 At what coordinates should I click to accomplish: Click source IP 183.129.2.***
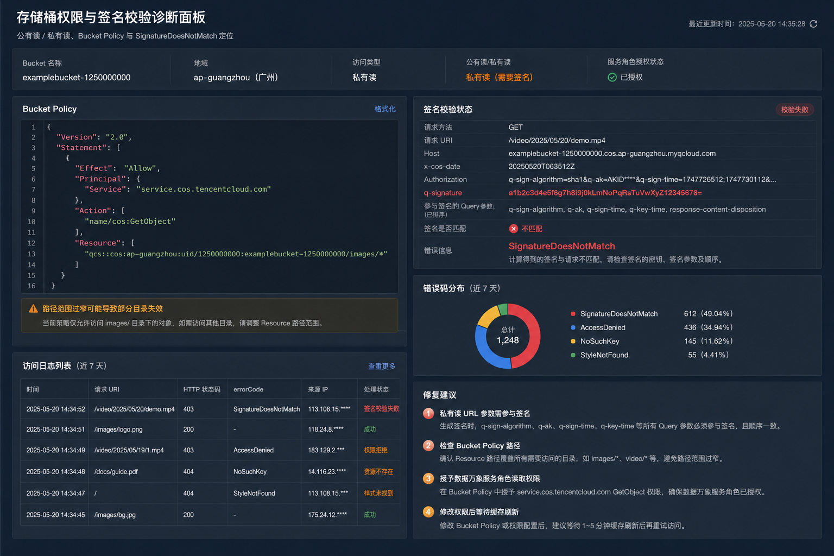(x=326, y=450)
